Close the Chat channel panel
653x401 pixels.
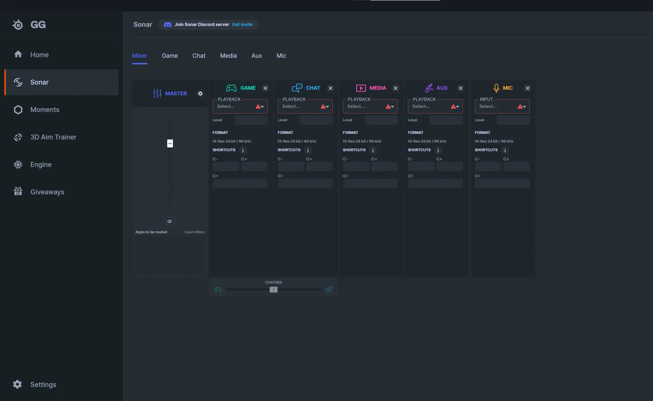(x=331, y=88)
